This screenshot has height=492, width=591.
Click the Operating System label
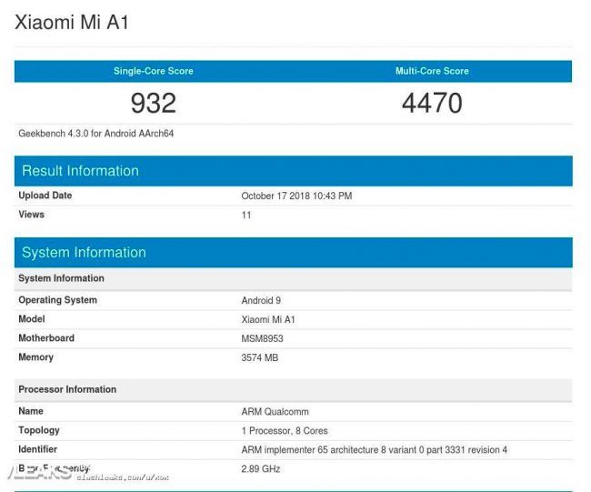point(57,300)
